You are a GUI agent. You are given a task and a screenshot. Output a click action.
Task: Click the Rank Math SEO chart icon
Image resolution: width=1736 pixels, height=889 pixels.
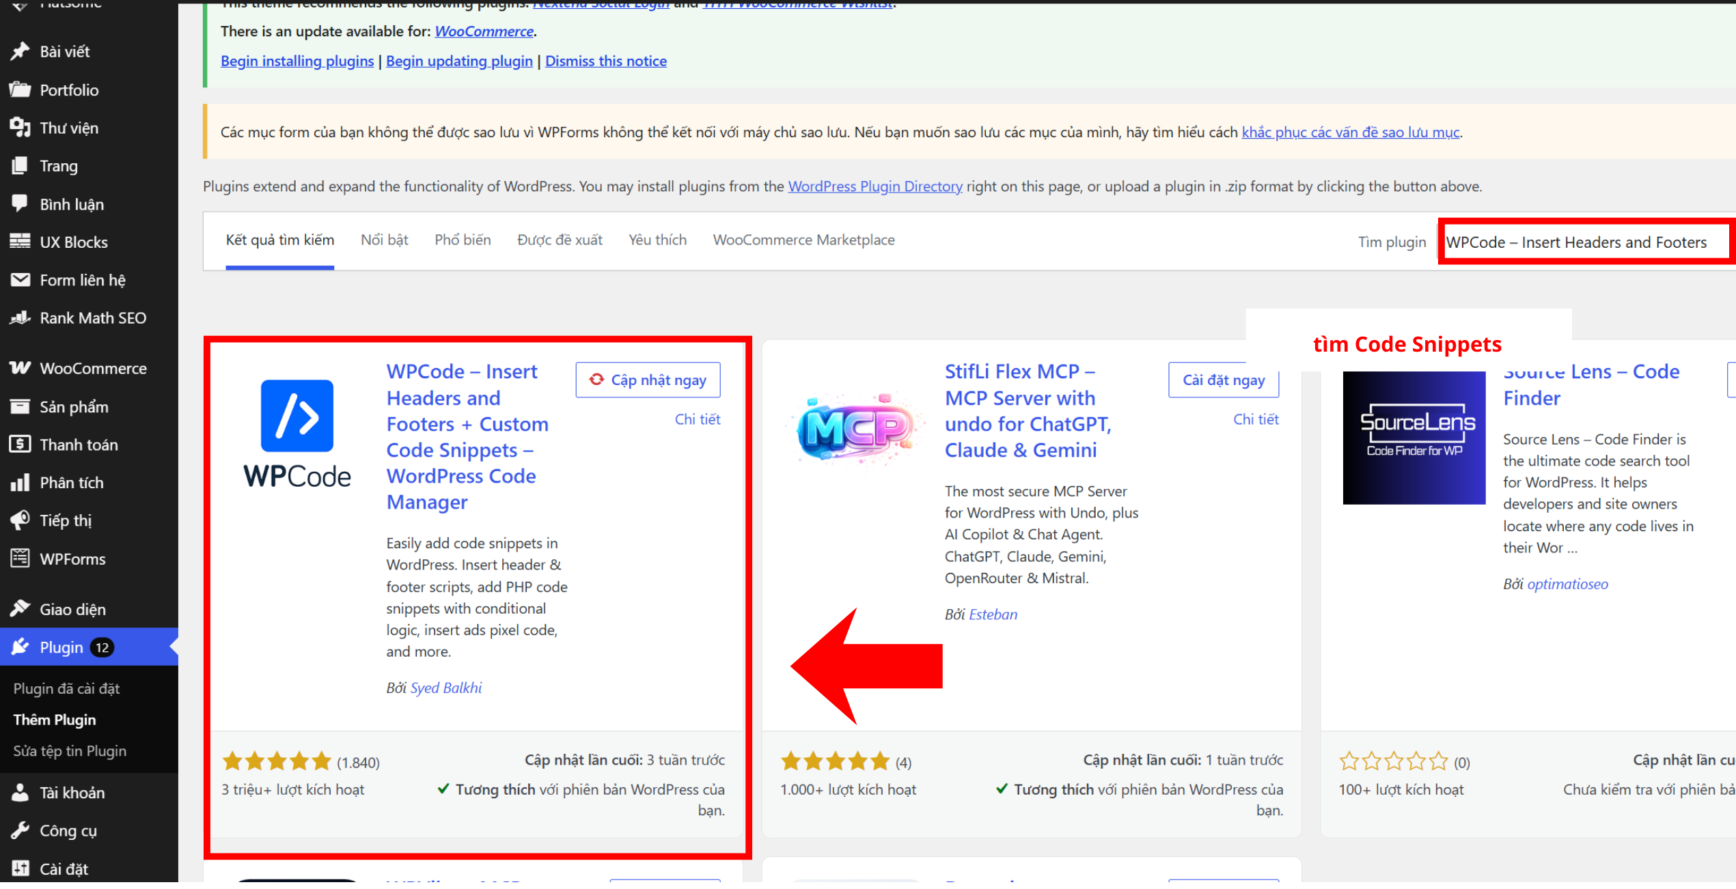pos(20,319)
